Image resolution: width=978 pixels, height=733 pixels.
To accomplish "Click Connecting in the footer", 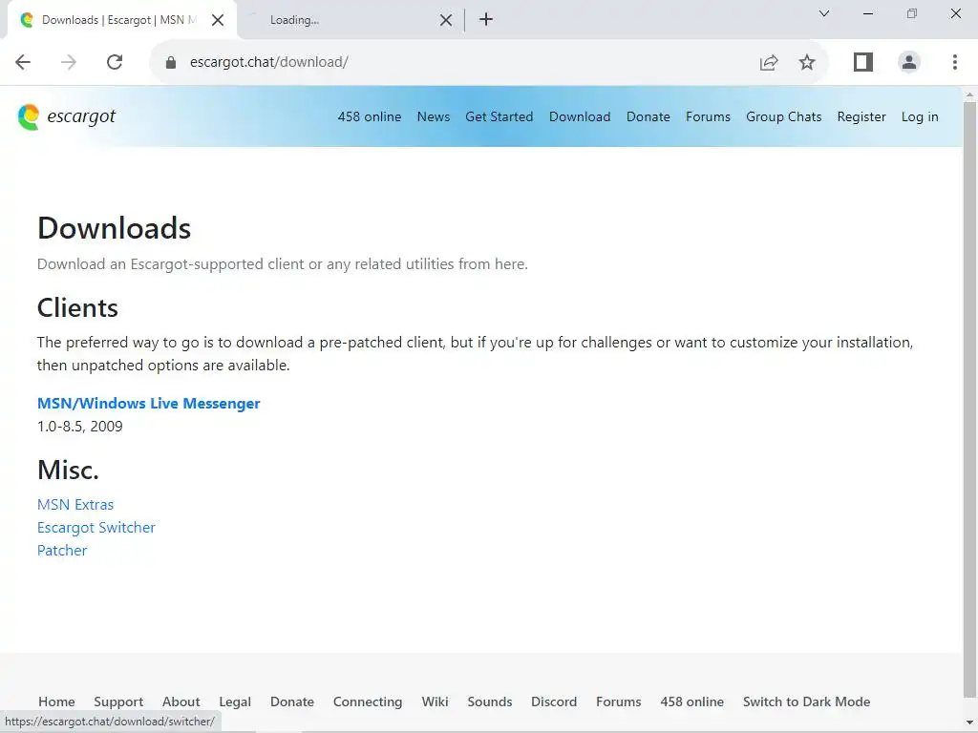I will coord(368,702).
